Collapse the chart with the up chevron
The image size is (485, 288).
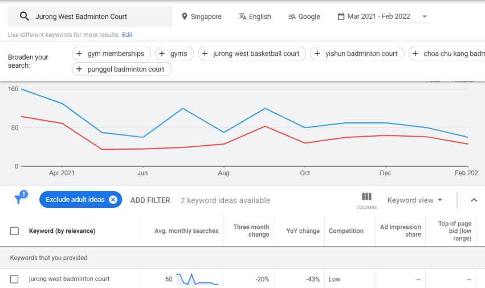pos(474,200)
